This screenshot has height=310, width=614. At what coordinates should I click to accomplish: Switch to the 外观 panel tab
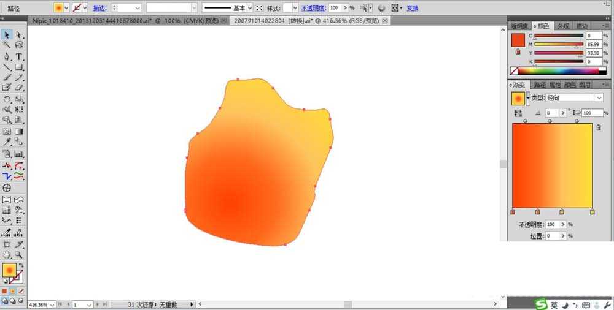[x=563, y=26]
